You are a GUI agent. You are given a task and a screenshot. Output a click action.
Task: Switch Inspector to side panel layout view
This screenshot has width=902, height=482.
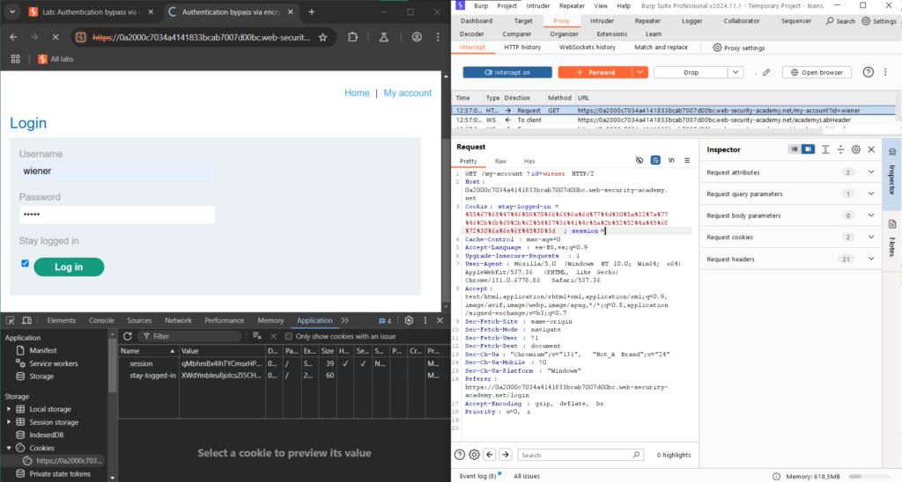pos(809,150)
